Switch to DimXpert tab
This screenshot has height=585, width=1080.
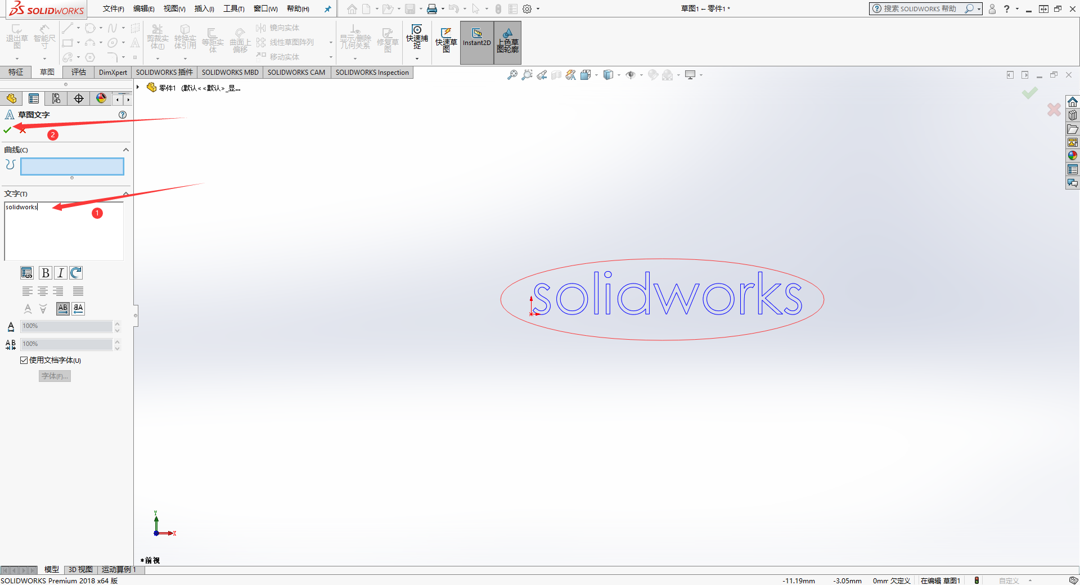[113, 72]
